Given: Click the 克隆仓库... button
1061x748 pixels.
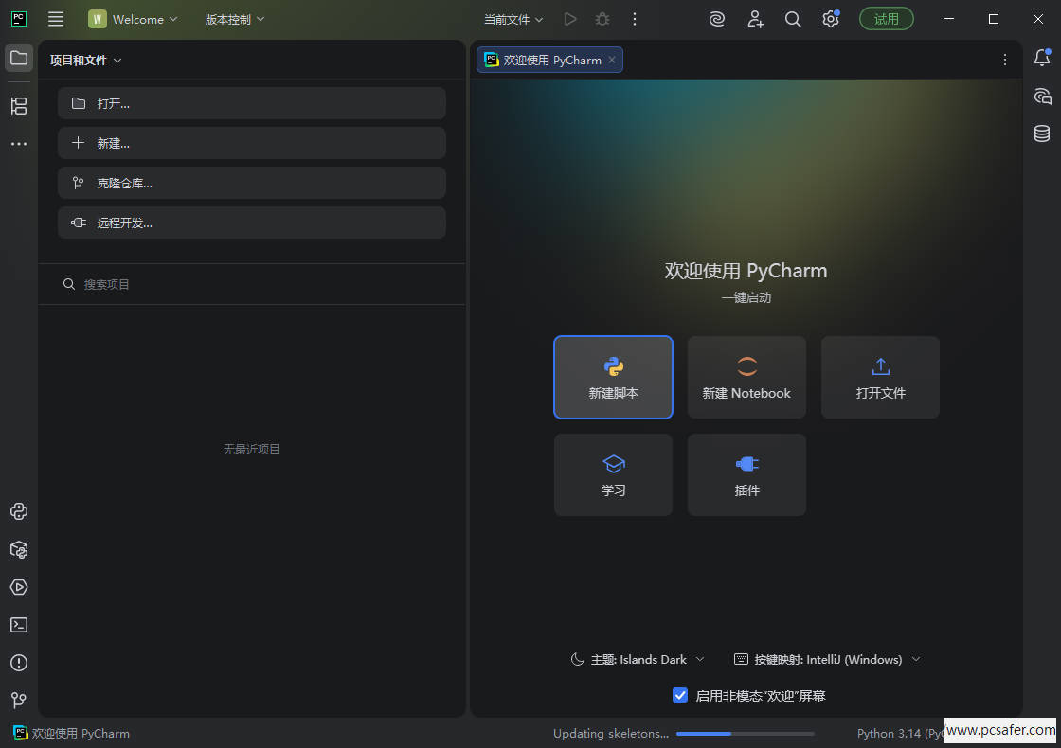Looking at the screenshot, I should 252,183.
